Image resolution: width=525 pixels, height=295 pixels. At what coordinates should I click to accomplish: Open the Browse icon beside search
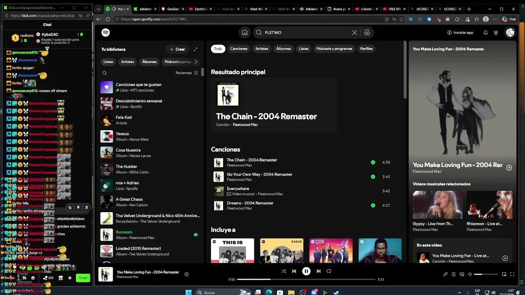coord(367,32)
